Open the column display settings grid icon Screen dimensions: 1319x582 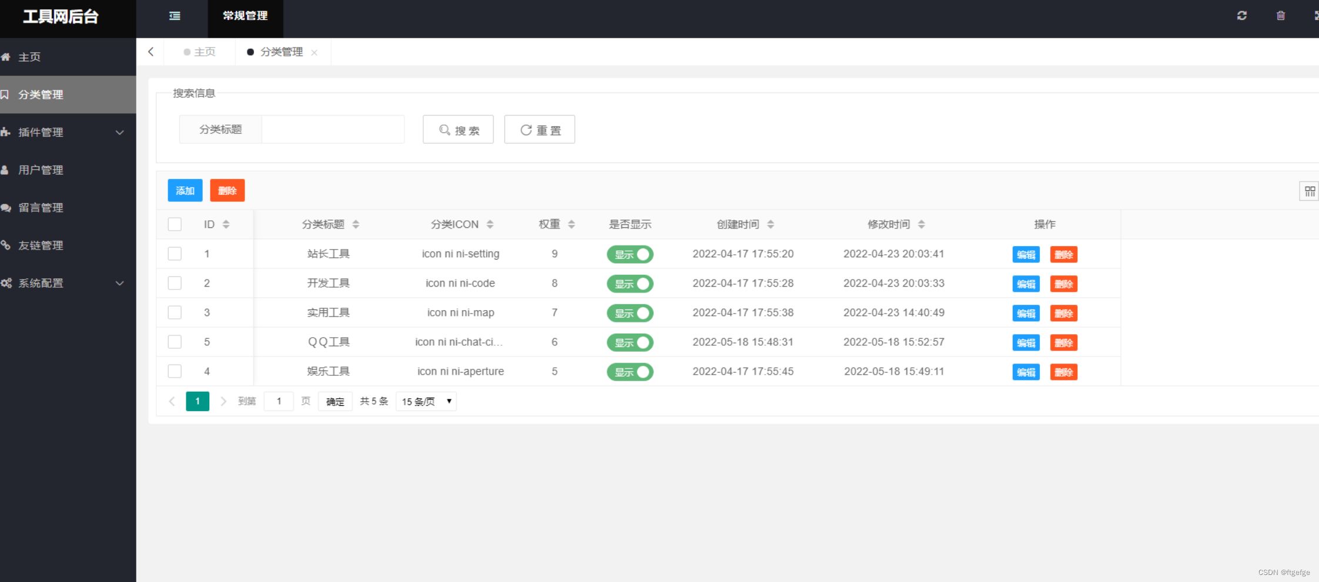(x=1310, y=190)
